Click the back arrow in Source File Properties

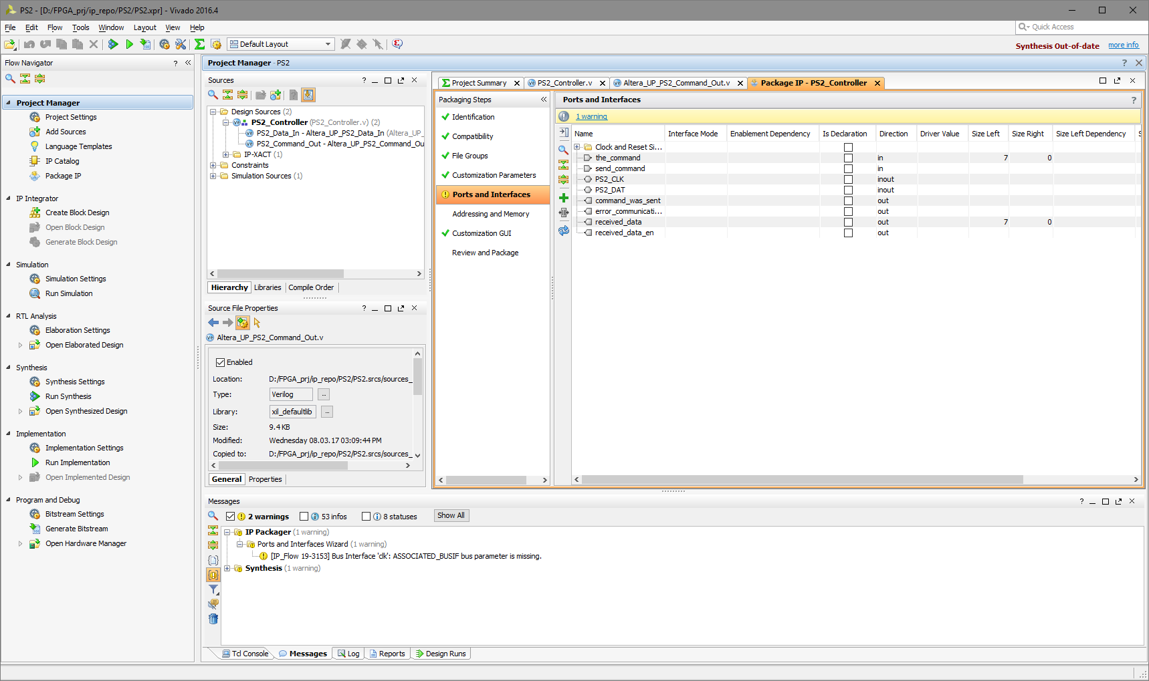click(213, 323)
